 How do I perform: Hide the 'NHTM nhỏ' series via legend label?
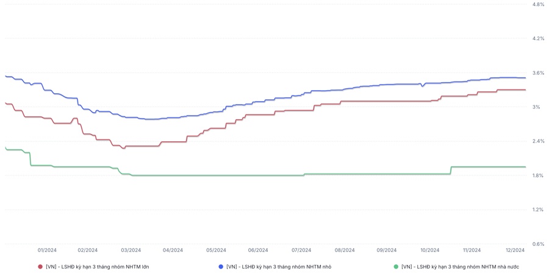pos(278,267)
